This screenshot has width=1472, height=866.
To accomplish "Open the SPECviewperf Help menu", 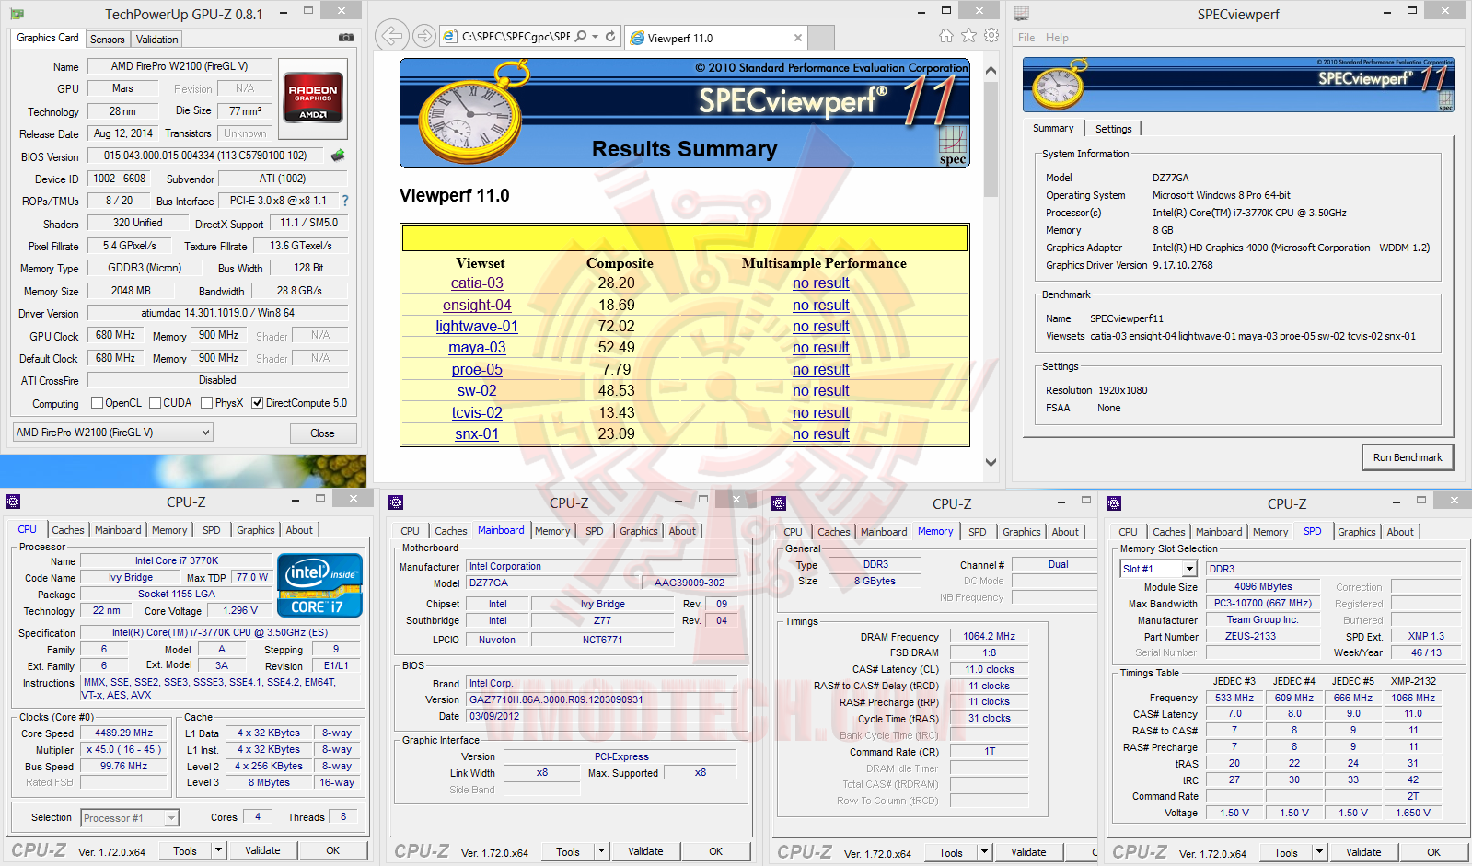I will pos(1057,38).
